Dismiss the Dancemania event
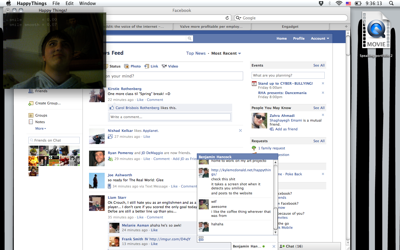Image resolution: width=400 pixels, height=250 pixels. [x=323, y=93]
